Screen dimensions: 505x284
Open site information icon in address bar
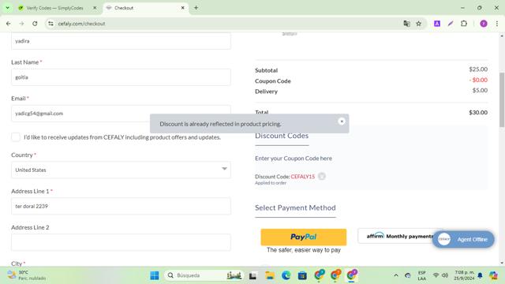pos(50,24)
